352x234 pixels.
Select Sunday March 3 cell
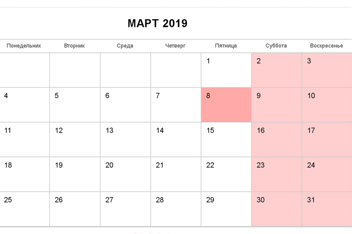327,70
